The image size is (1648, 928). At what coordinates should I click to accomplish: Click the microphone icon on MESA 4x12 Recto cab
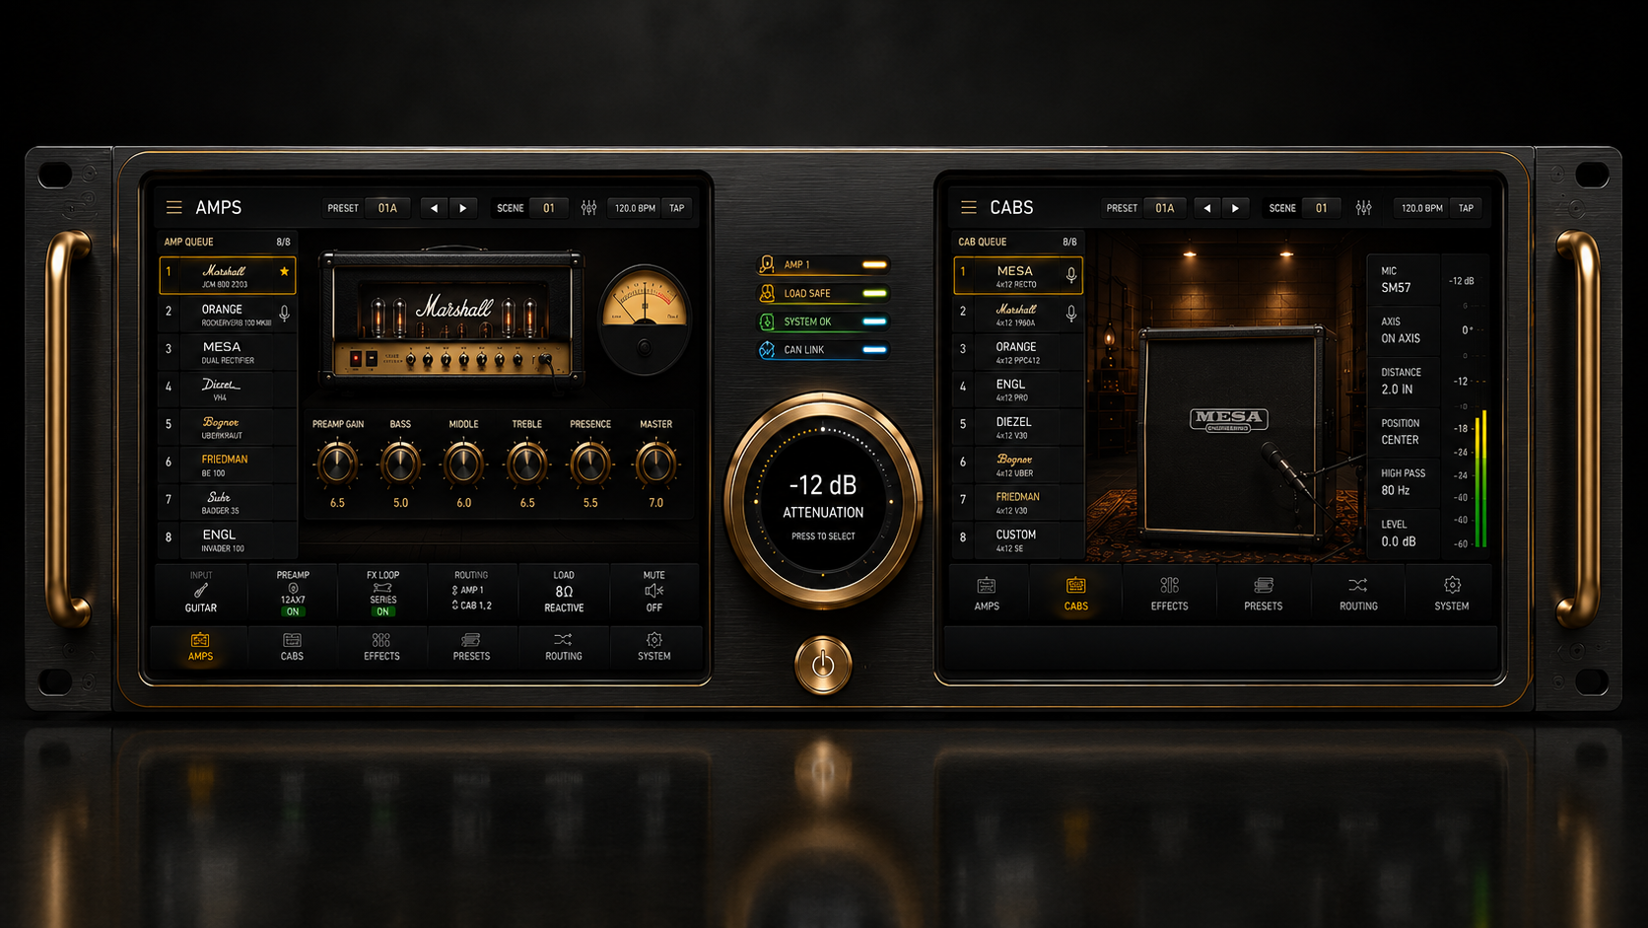coord(1070,275)
